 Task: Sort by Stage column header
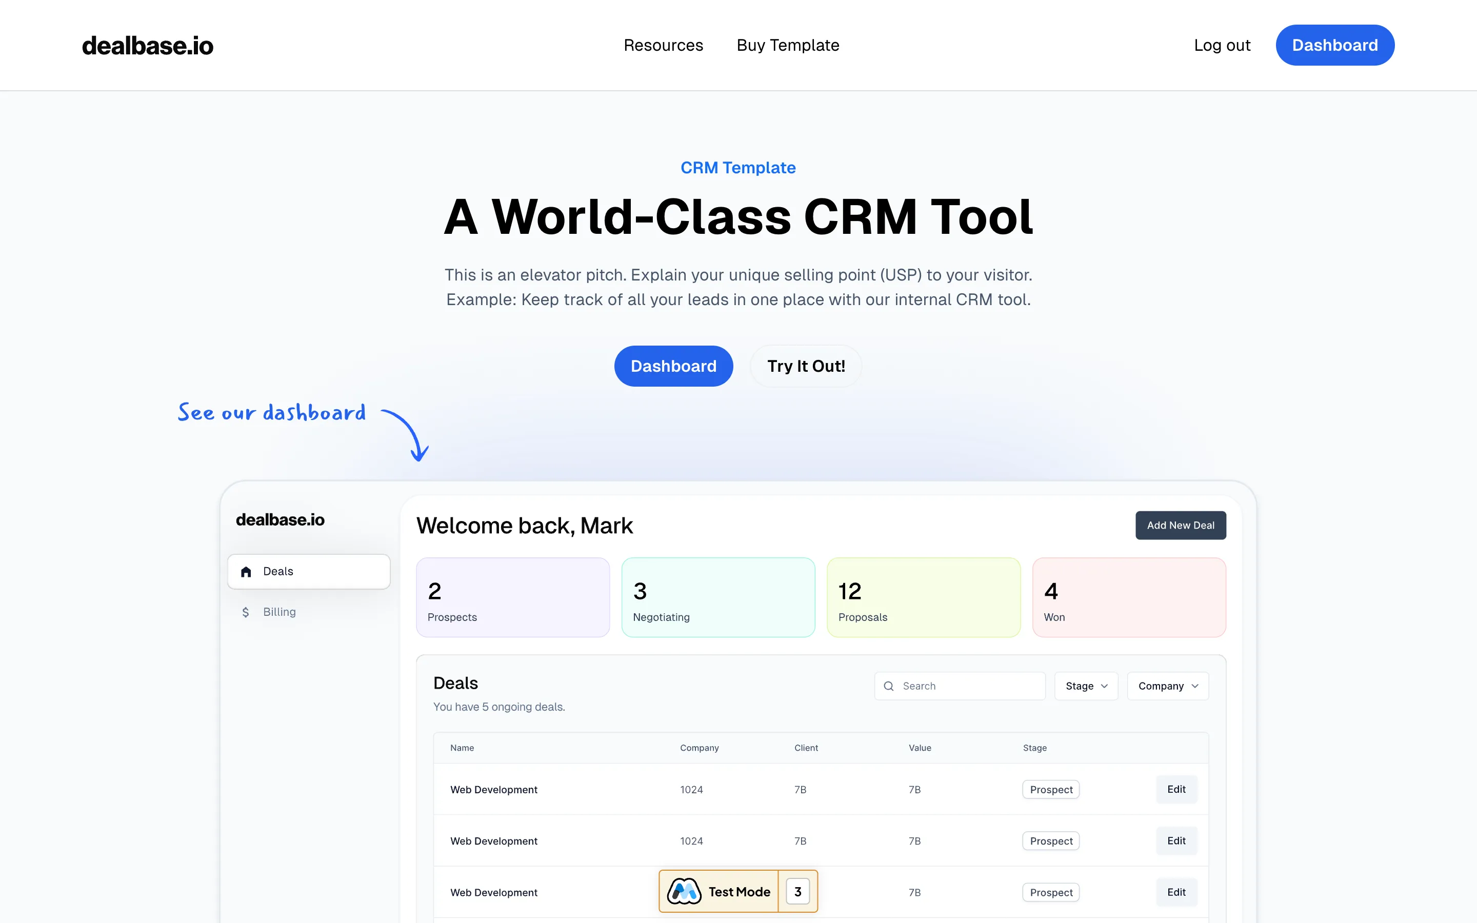pyautogui.click(x=1034, y=748)
